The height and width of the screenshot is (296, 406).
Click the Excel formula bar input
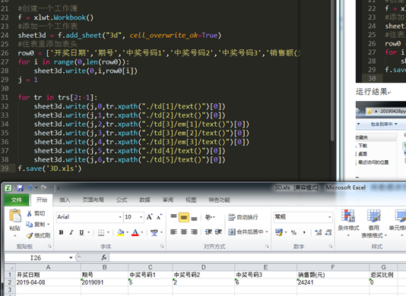click(x=258, y=257)
